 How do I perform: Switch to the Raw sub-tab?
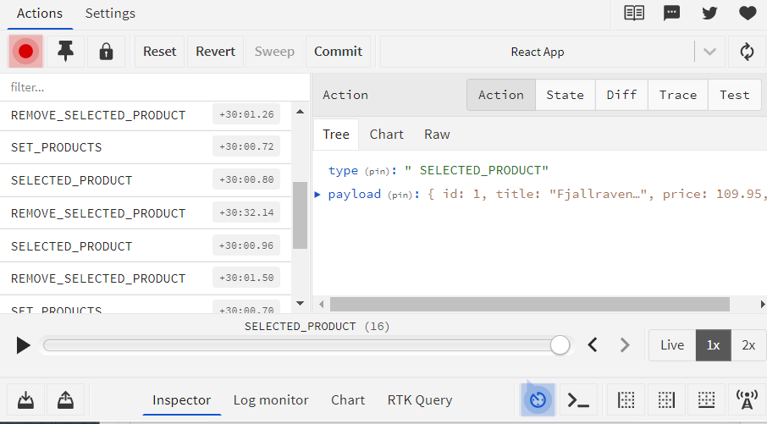(x=437, y=135)
